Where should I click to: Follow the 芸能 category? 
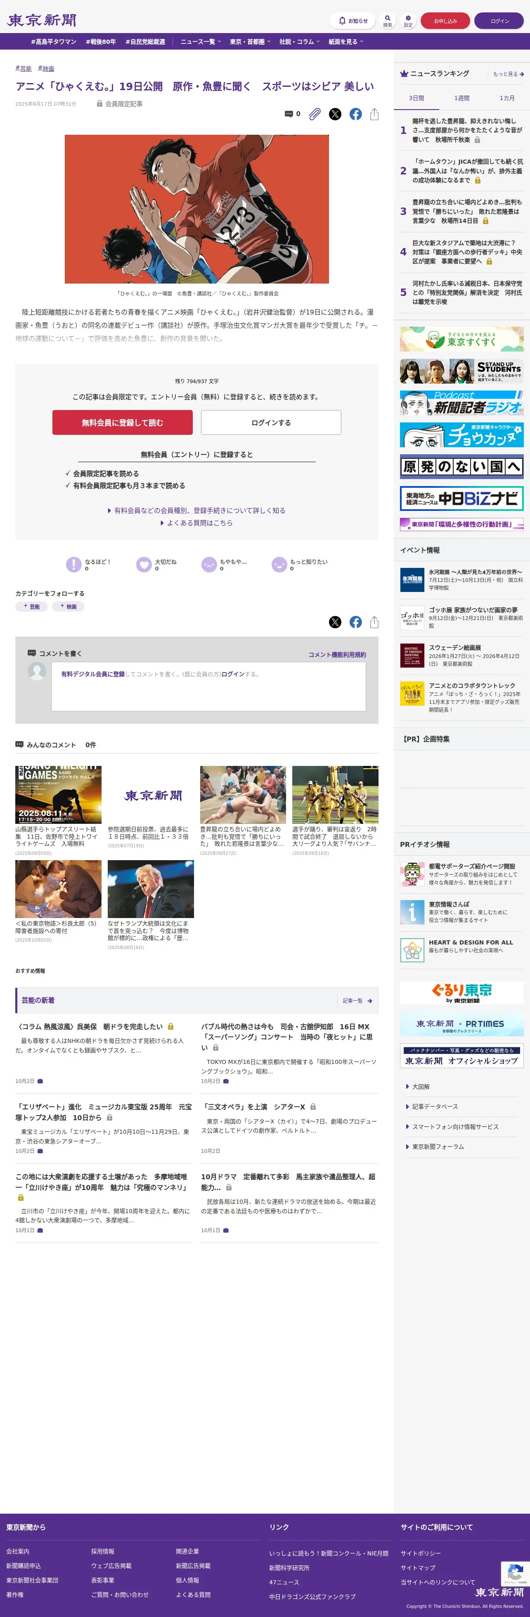coord(31,606)
